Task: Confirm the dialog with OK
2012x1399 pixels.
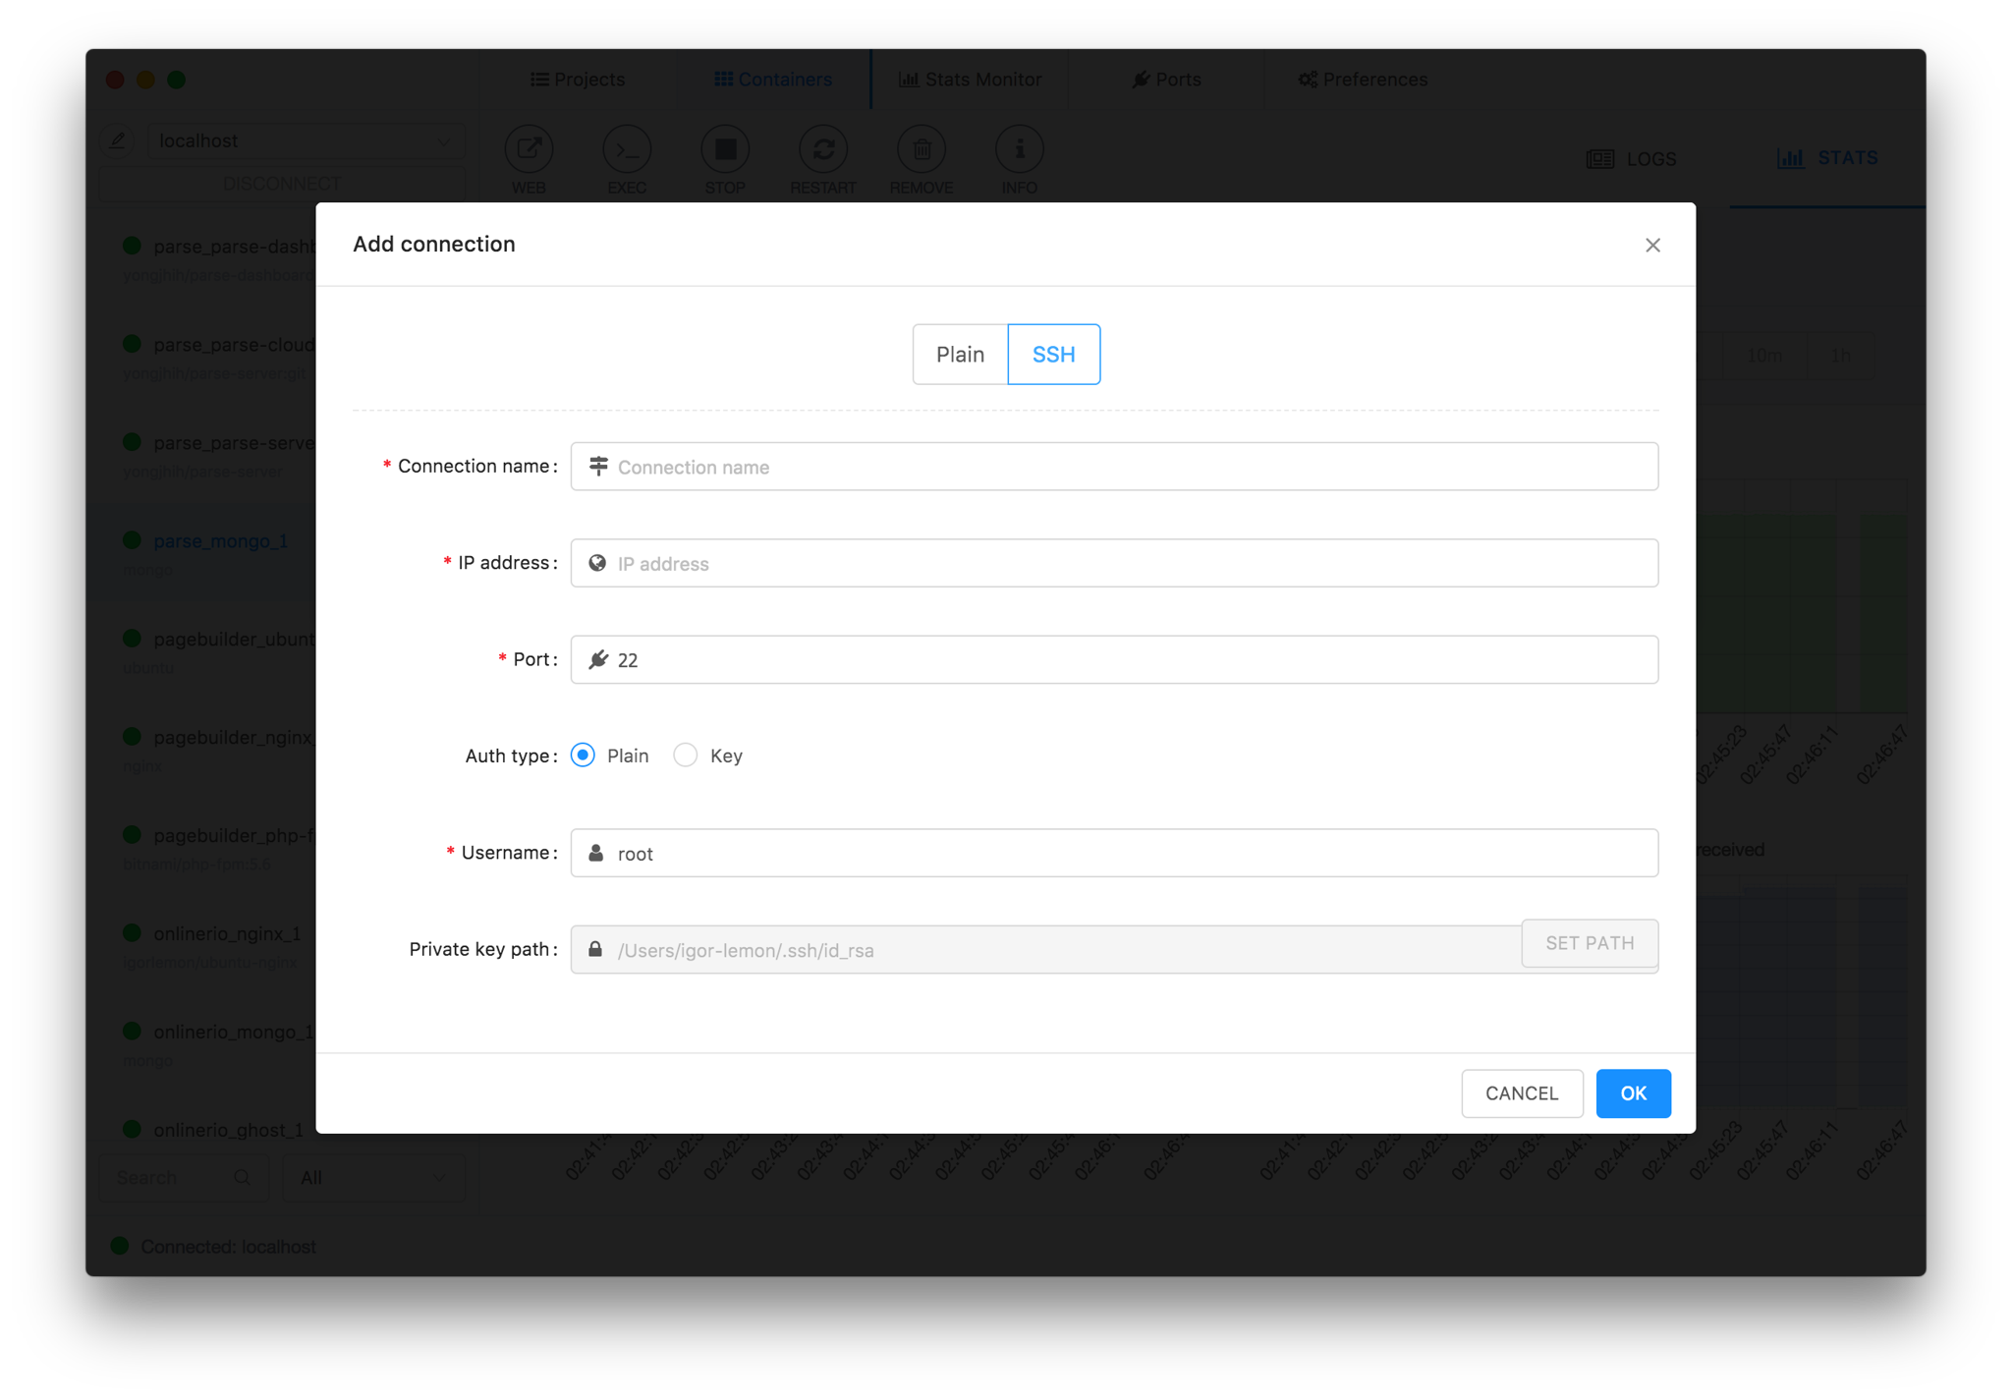Action: point(1633,1093)
